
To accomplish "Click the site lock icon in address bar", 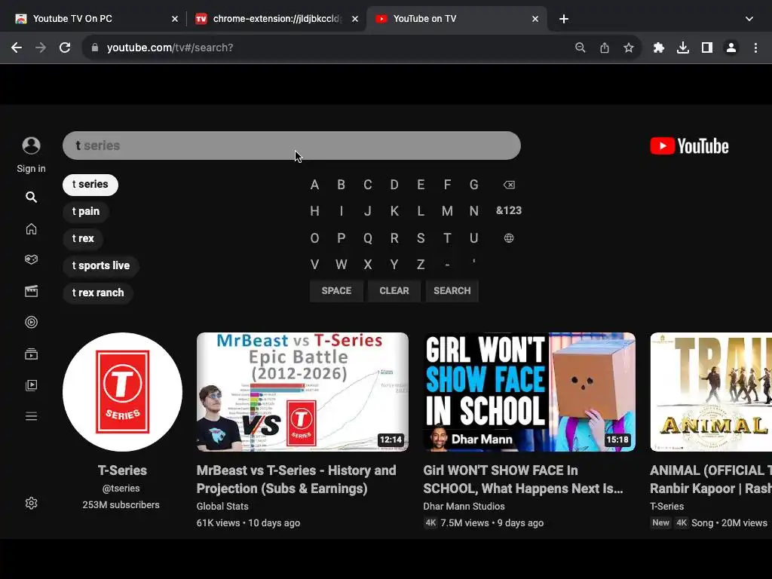I will coord(95,47).
